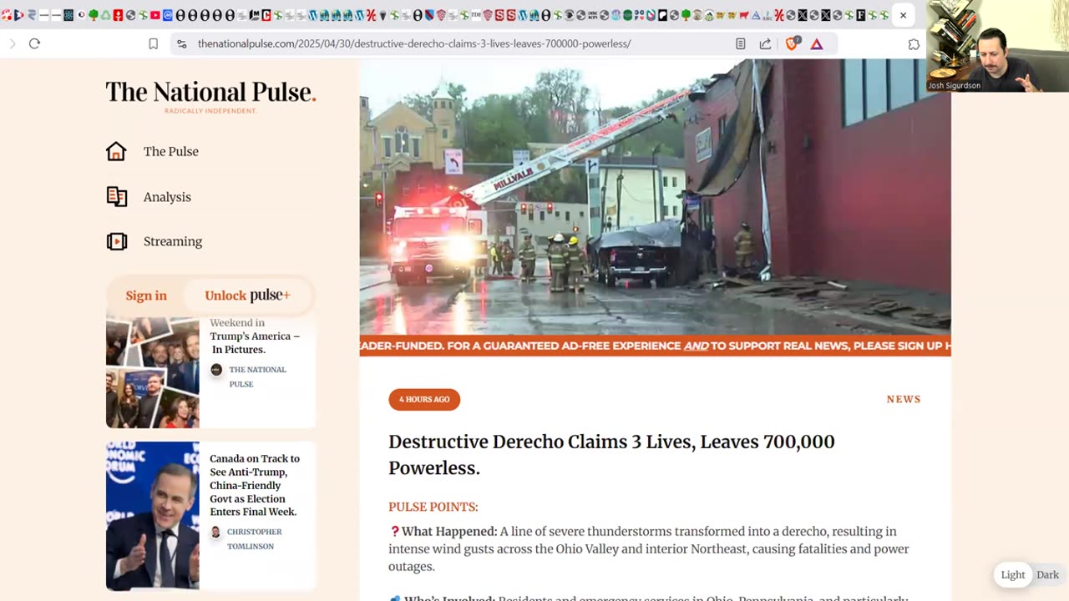Click Christopher Tomlinson's avatar
Image resolution: width=1069 pixels, height=601 pixels.
click(x=215, y=532)
